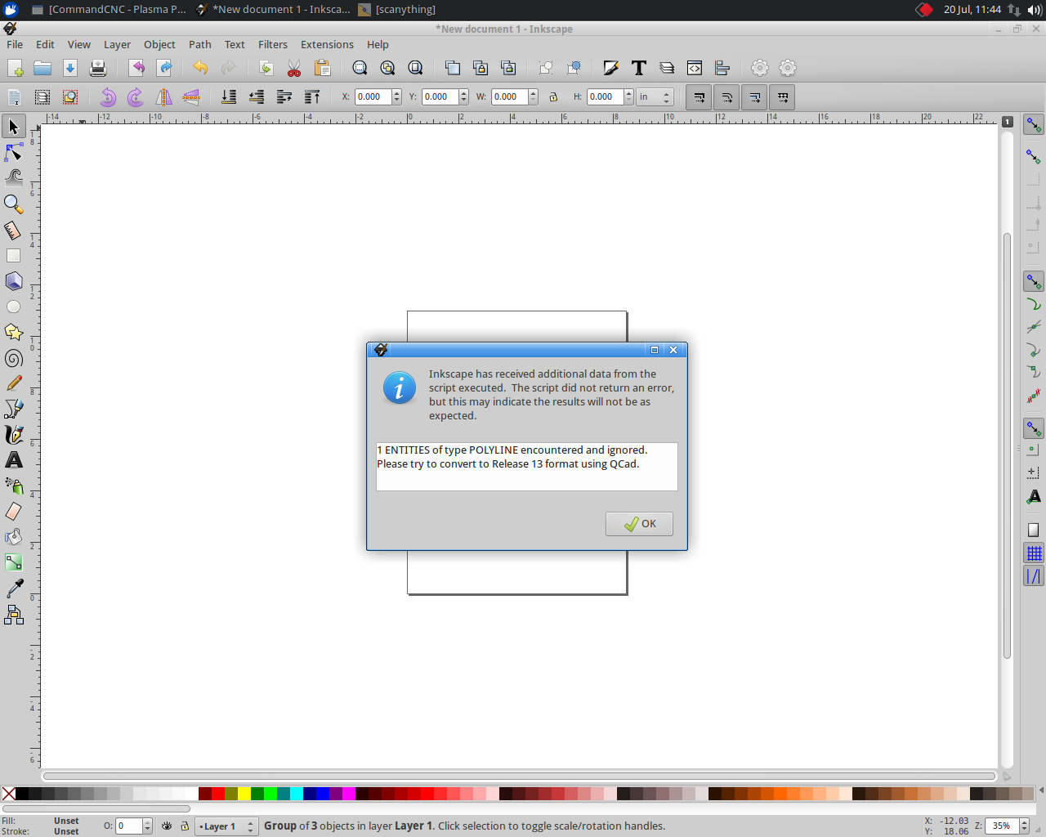The width and height of the screenshot is (1046, 837).
Task: Click the Cut scissors icon
Action: [294, 68]
